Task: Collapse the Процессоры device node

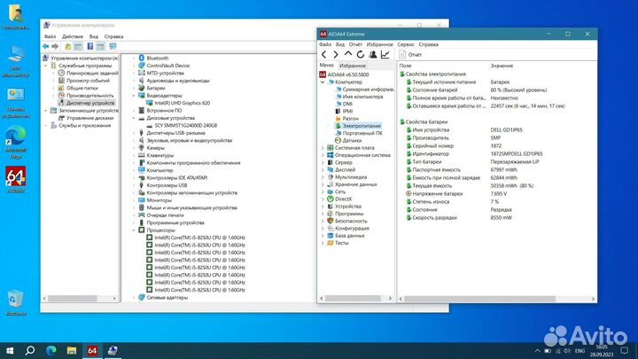Action: click(135, 229)
